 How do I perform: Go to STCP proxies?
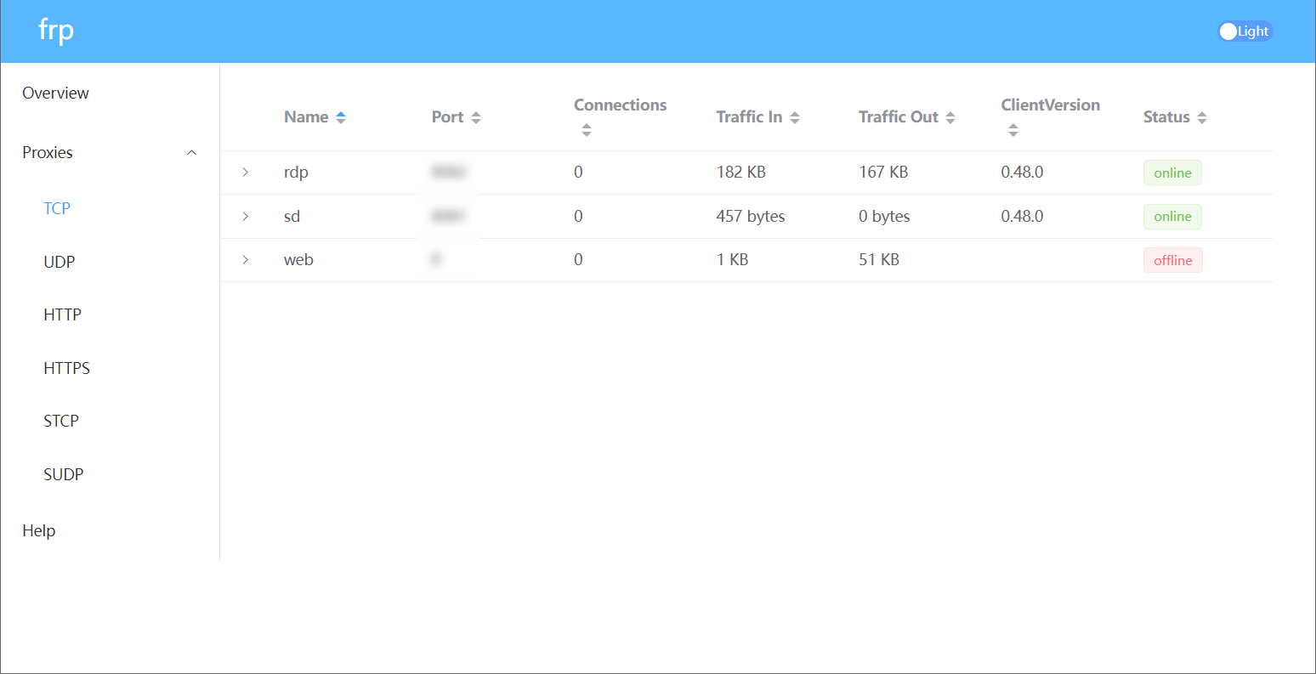click(x=61, y=421)
